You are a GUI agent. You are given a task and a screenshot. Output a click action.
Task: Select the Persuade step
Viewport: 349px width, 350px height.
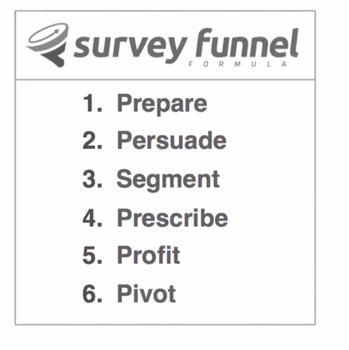172,140
